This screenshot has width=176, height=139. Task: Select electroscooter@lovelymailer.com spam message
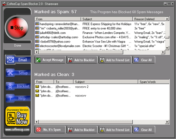pyautogui.click(x=100, y=46)
